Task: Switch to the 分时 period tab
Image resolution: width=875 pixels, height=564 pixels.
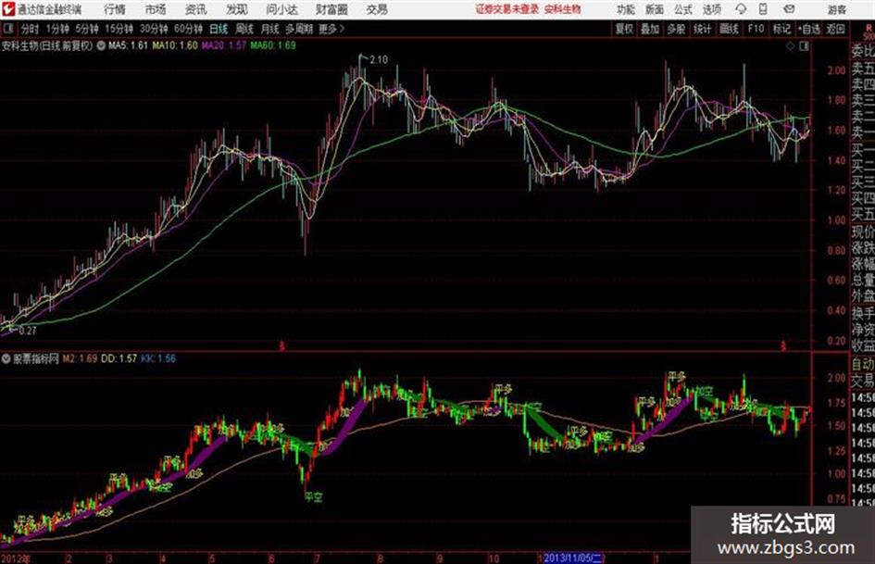Action: (31, 29)
